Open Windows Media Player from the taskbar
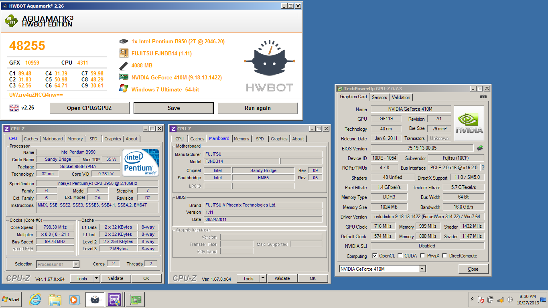This screenshot has width=548, height=308. pyautogui.click(x=74, y=300)
